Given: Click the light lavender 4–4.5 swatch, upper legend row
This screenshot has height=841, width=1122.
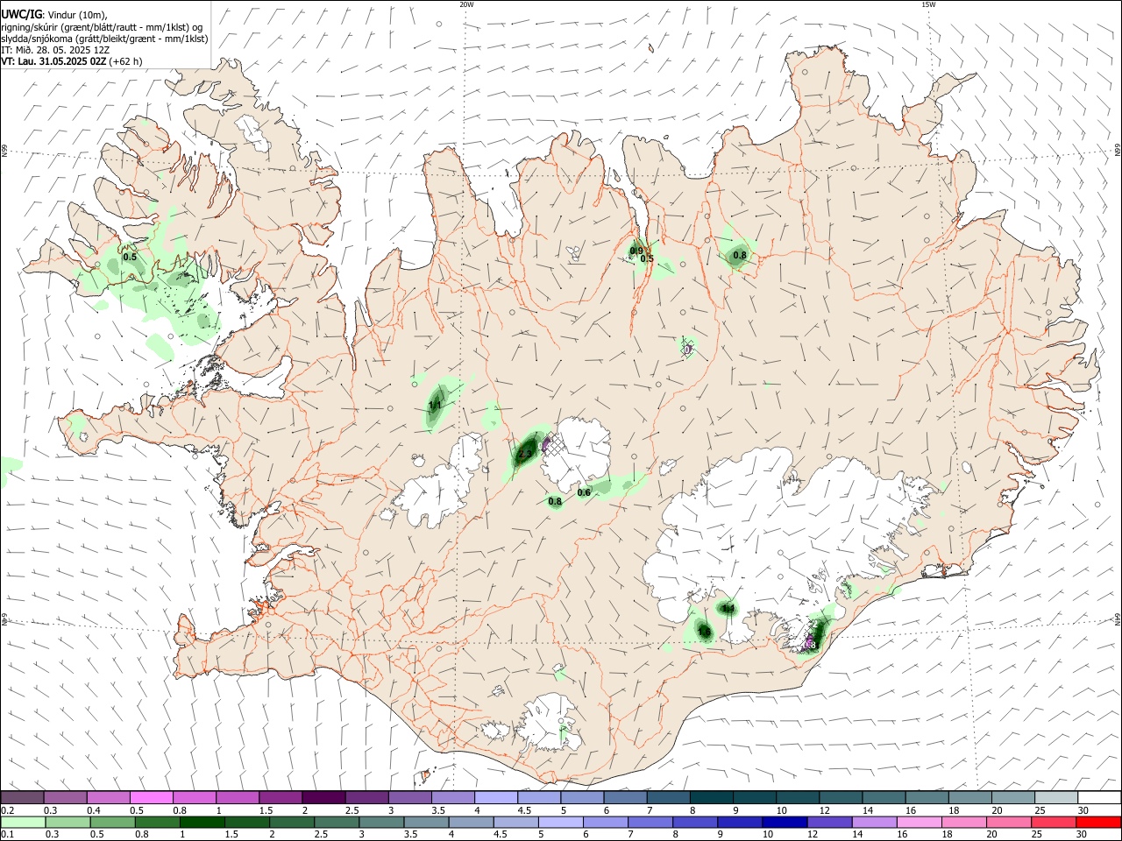Looking at the screenshot, I should [494, 797].
